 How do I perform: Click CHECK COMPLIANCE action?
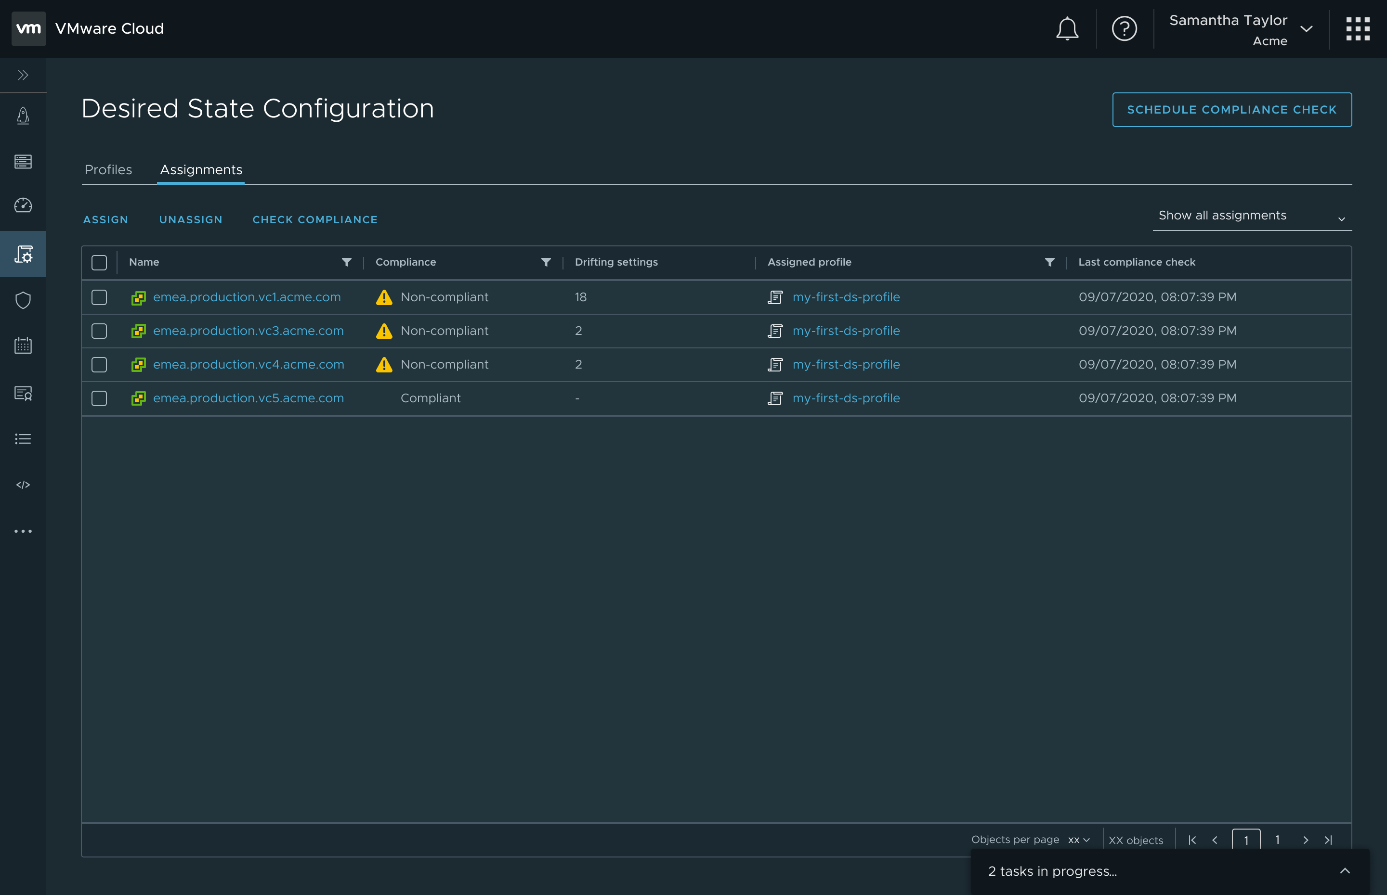pyautogui.click(x=314, y=220)
